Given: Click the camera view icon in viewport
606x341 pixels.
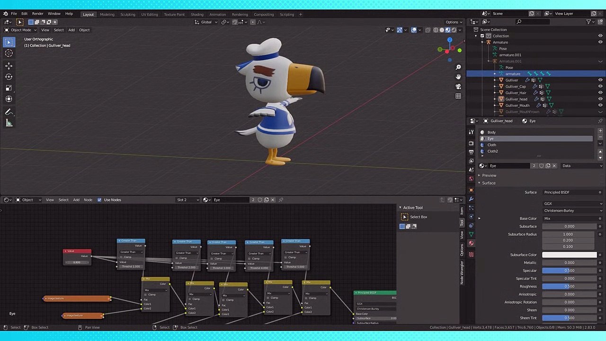Looking at the screenshot, I should click(458, 87).
